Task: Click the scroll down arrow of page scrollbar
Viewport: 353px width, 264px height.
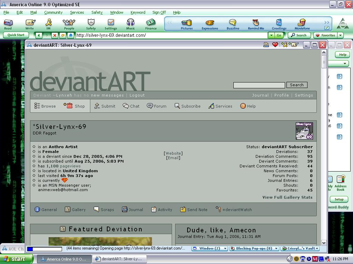Action: (324, 243)
